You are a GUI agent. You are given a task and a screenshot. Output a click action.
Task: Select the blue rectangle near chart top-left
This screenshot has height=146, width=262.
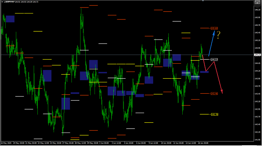pyautogui.click(x=10, y=19)
